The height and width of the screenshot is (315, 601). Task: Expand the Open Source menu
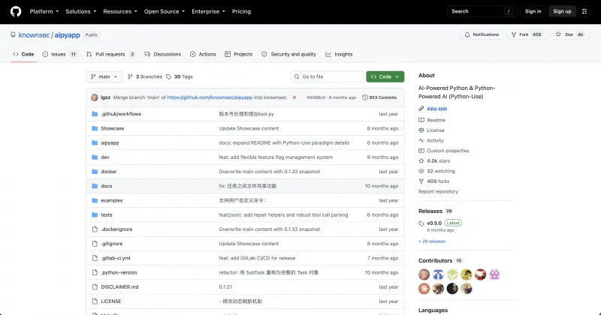165,11
